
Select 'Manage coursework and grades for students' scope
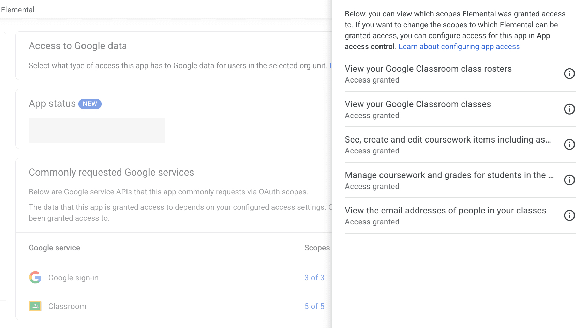click(x=449, y=175)
